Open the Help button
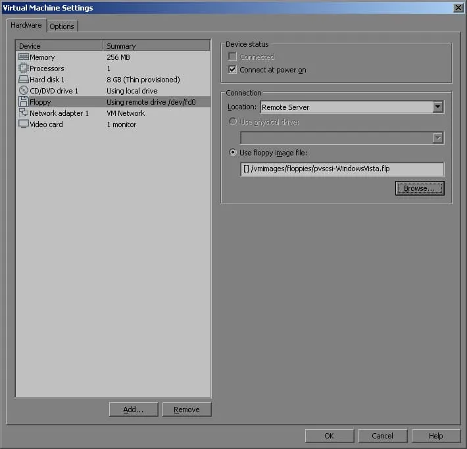 [435, 436]
